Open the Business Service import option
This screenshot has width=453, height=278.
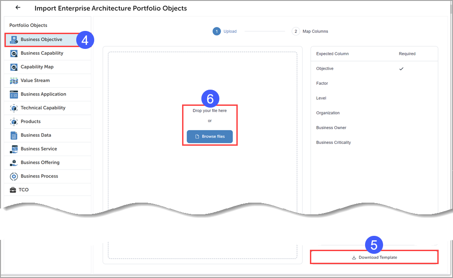(x=39, y=149)
